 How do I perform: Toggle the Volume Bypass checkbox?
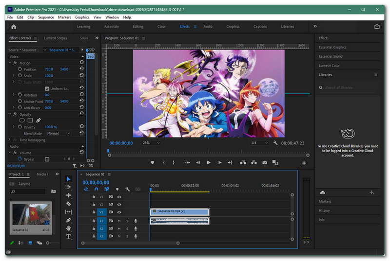pyautogui.click(x=47, y=159)
